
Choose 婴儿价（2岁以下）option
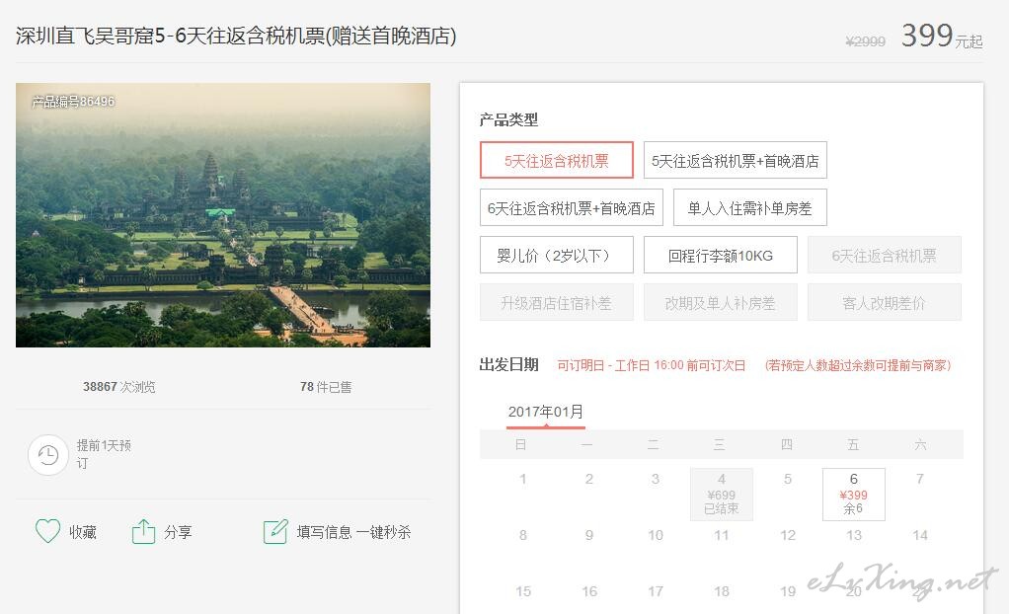pos(556,256)
